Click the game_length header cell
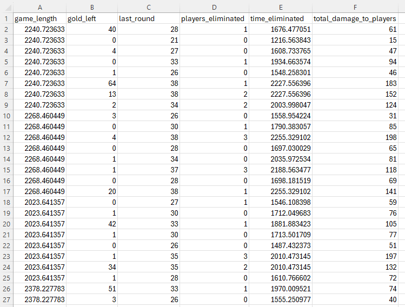This screenshot has width=405, height=307. (x=40, y=18)
